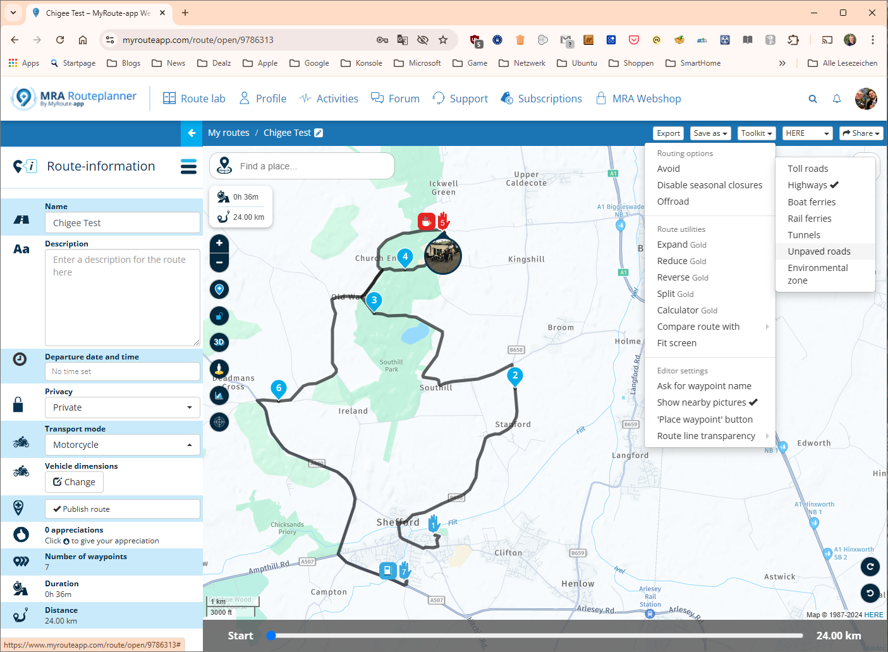Click the redo round button on map
The image size is (888, 652).
870,567
